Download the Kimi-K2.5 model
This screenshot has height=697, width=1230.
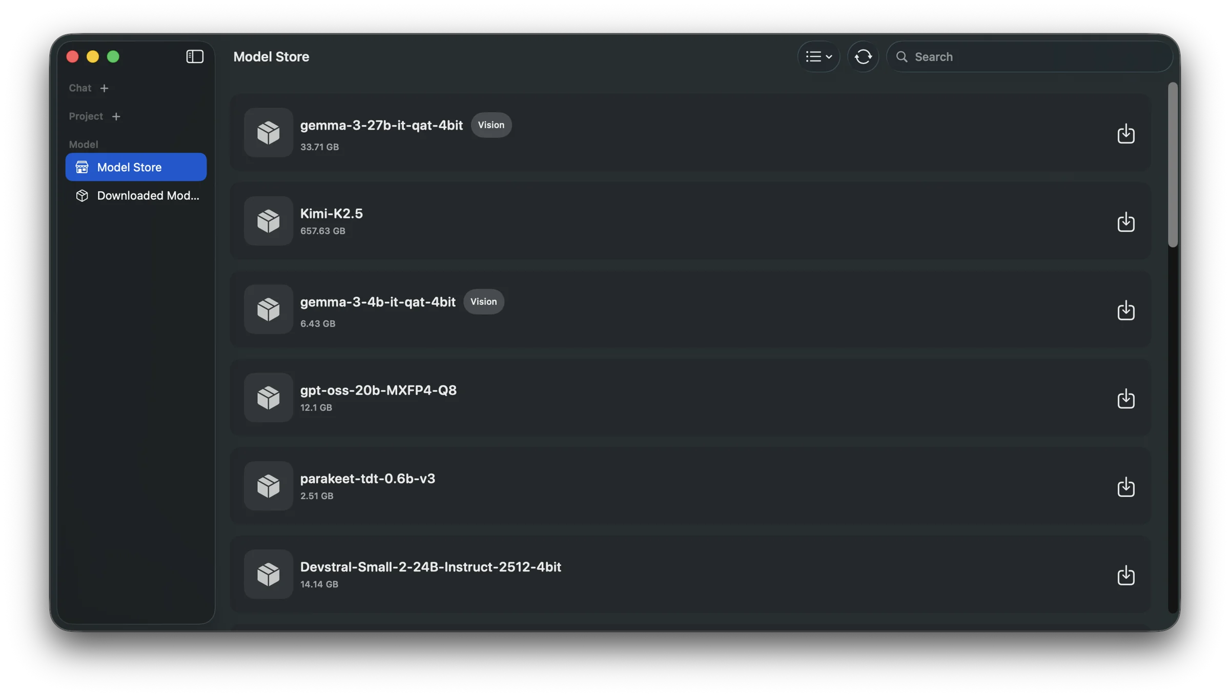coord(1125,221)
